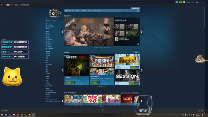Open the wishlist button above search
Screen dimensions: 208x117
(135, 8)
